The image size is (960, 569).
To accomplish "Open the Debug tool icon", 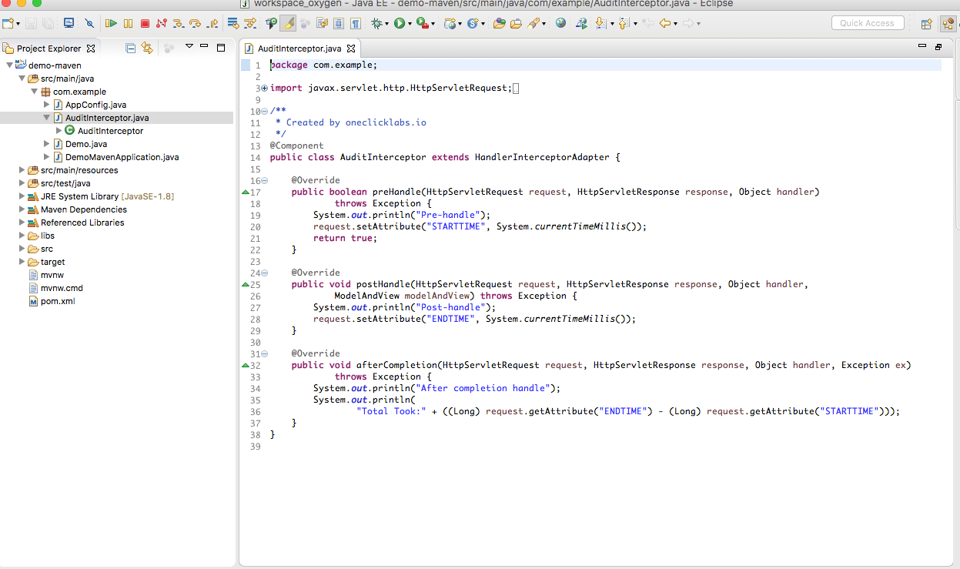I will pos(377,23).
